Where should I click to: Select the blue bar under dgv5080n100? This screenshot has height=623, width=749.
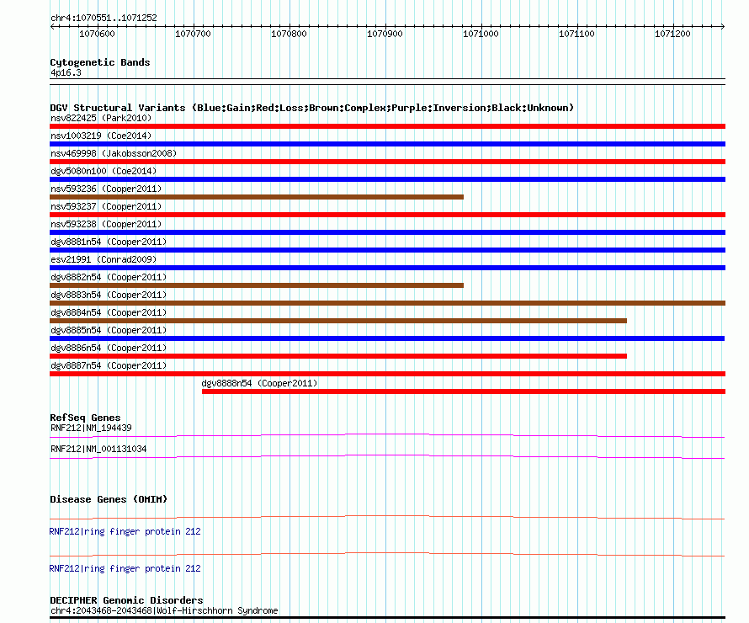(387, 179)
